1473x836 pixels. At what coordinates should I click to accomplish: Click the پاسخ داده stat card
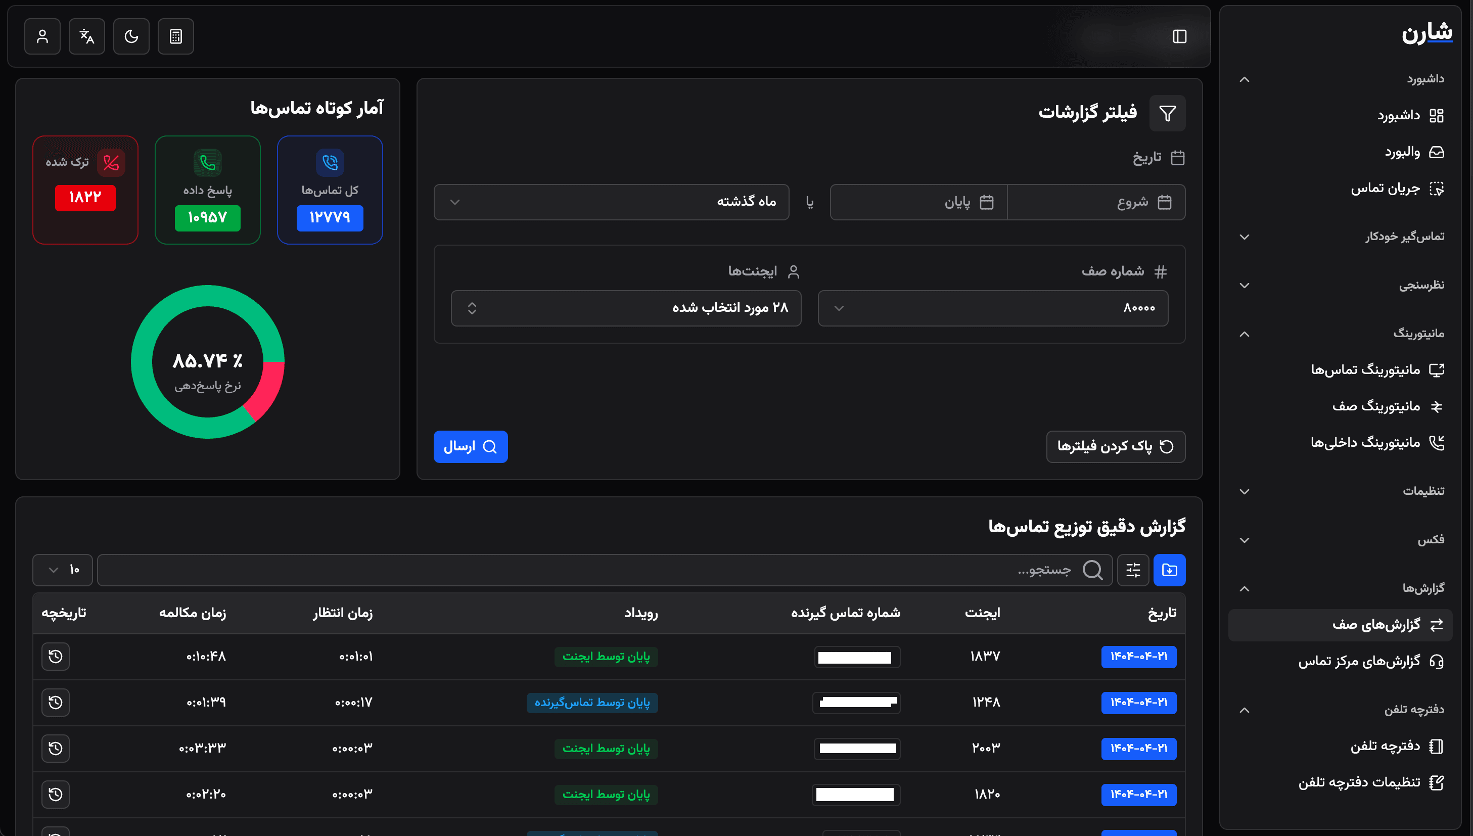pyautogui.click(x=208, y=190)
